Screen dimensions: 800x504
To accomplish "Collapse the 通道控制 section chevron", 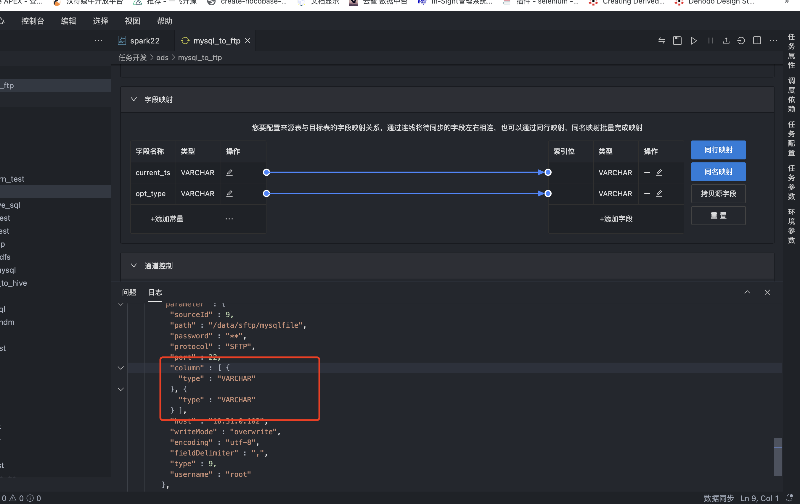I will point(134,266).
